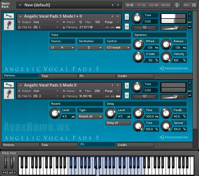Toggle AUX sends of Mode II instrument
Viewport: 199px width, 176px height.
tap(190, 91)
